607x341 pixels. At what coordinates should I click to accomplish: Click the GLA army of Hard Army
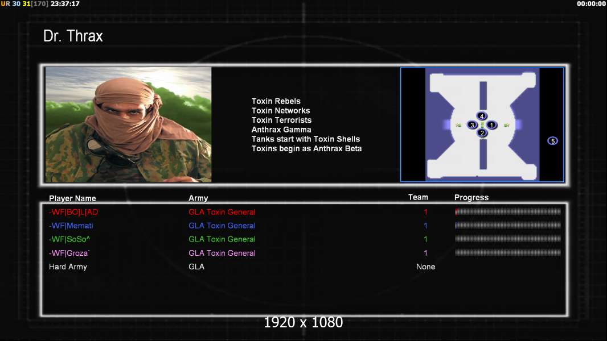pyautogui.click(x=196, y=267)
